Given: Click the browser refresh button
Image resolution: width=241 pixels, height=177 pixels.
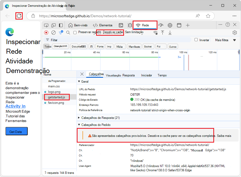Looking at the screenshot, I should [19, 16].
